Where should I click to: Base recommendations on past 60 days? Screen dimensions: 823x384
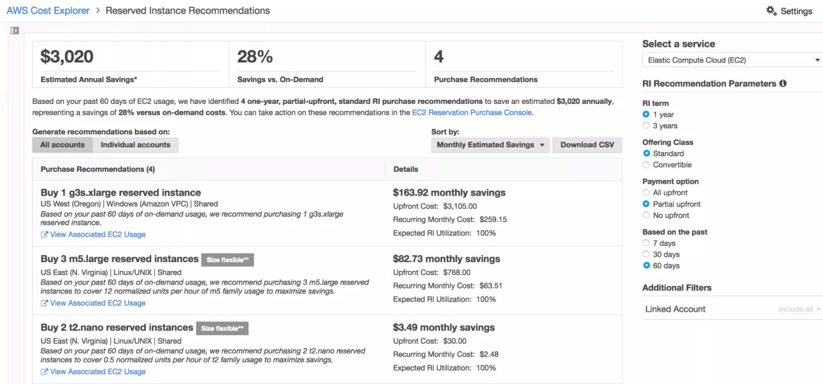(x=646, y=266)
